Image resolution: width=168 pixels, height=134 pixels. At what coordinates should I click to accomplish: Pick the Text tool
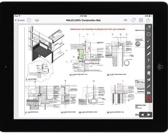149,60
